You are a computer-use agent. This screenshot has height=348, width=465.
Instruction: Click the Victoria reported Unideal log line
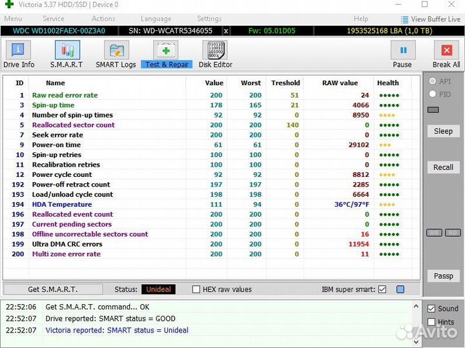click(x=117, y=330)
